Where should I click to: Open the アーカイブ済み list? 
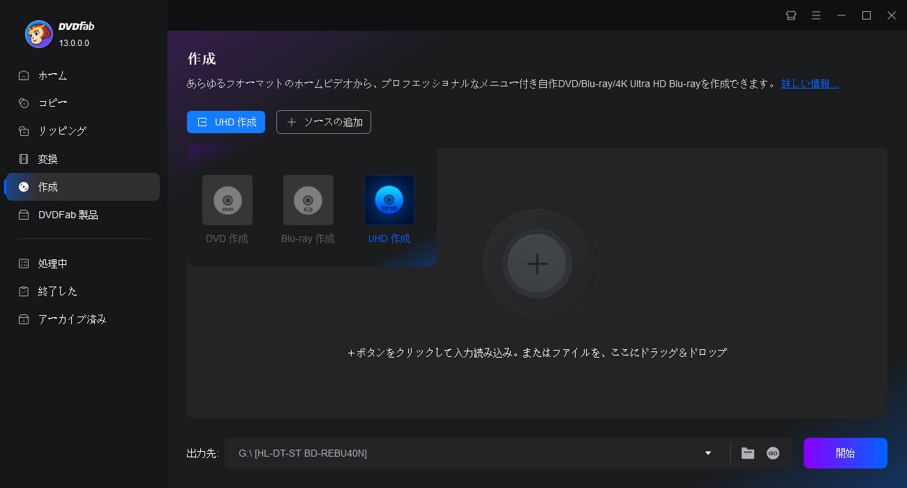point(83,319)
